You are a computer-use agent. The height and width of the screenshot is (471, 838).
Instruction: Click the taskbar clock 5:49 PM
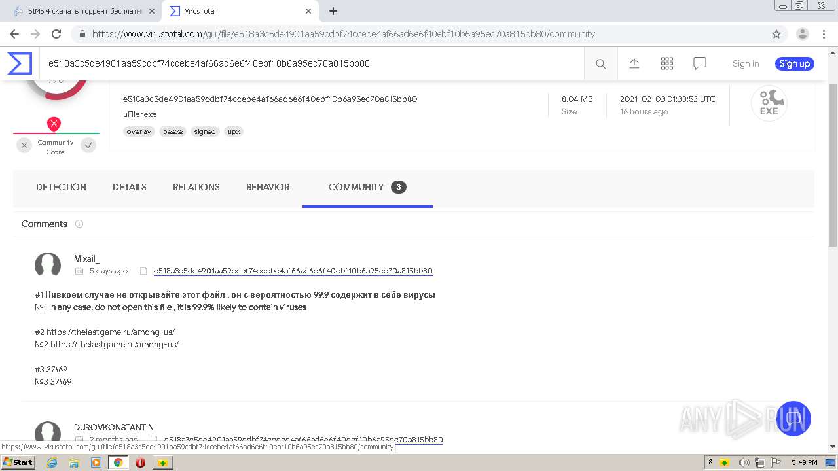pyautogui.click(x=805, y=462)
